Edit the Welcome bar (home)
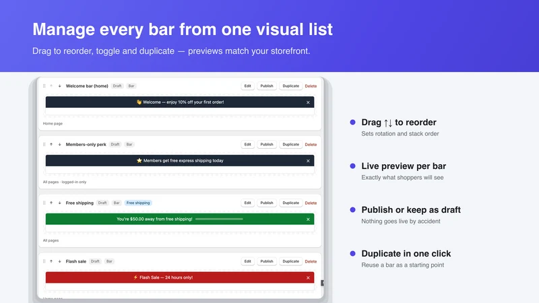The image size is (539, 303). (x=247, y=86)
